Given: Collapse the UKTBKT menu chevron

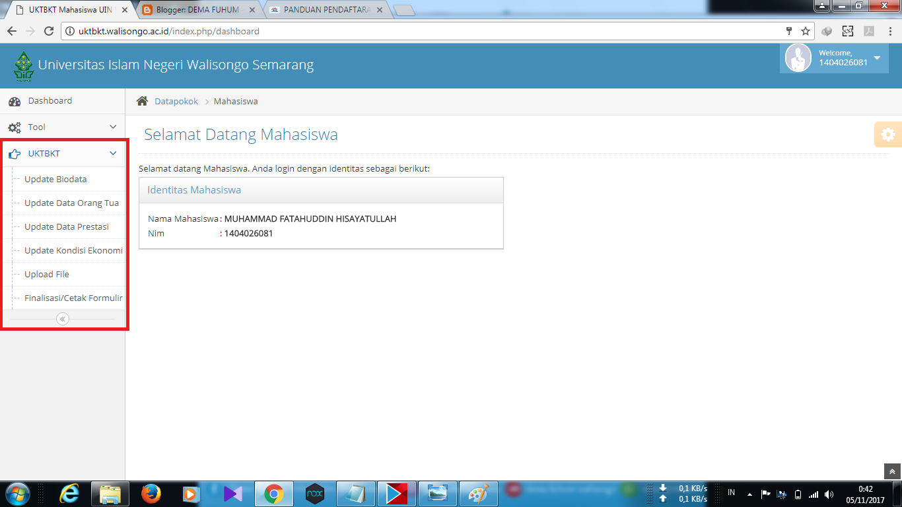Looking at the screenshot, I should 113,153.
